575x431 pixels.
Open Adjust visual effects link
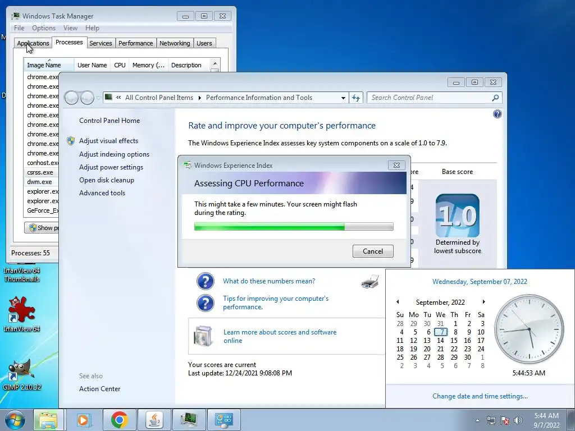pyautogui.click(x=108, y=141)
